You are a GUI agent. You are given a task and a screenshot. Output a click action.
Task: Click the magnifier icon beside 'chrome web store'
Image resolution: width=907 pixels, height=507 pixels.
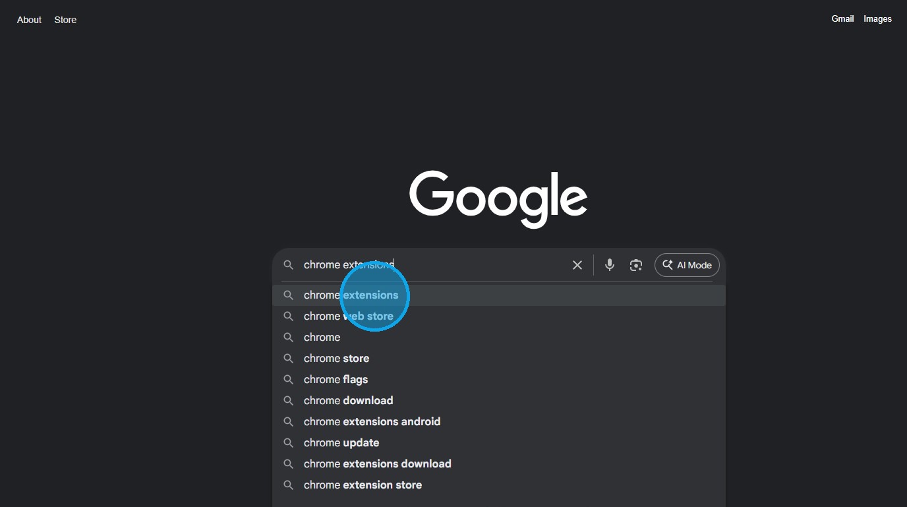[288, 316]
